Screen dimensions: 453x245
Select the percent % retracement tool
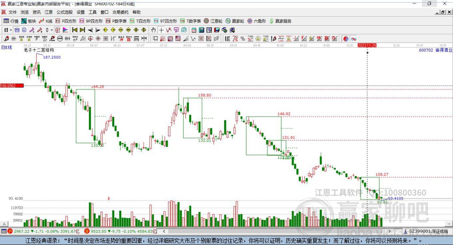[x=243, y=38]
